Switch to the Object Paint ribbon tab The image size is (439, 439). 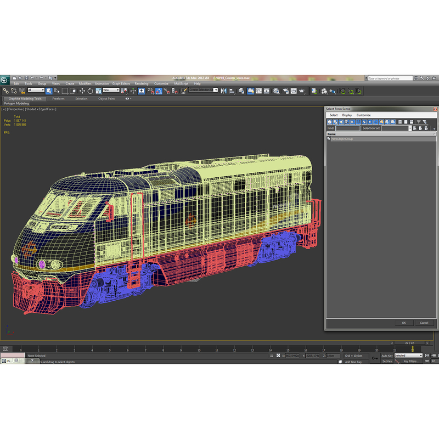106,99
